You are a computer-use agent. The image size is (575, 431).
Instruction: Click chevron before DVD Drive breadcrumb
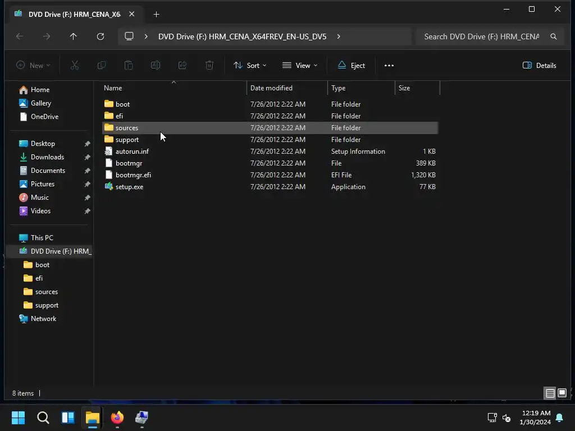click(x=146, y=36)
